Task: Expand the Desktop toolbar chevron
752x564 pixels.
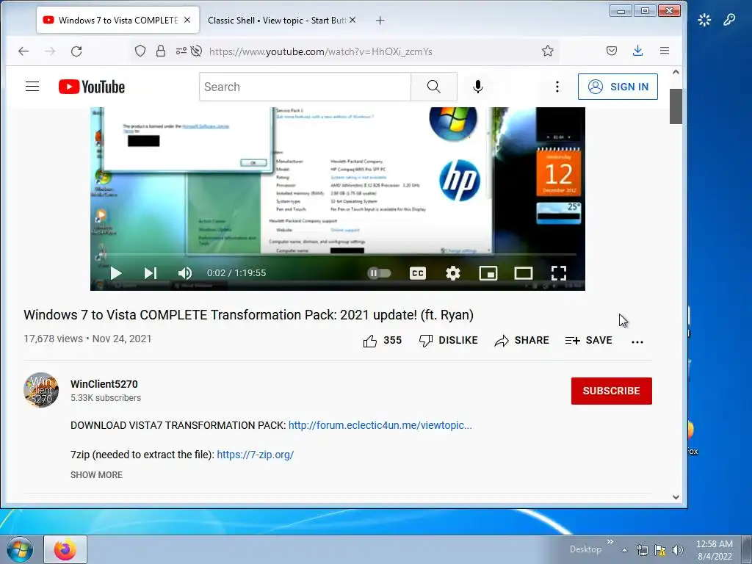Action: click(610, 541)
